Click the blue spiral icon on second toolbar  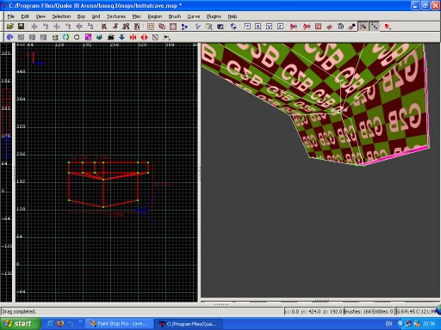pyautogui.click(x=9, y=37)
